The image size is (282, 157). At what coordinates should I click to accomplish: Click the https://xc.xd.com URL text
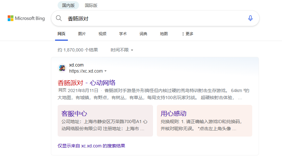pyautogui.click(x=86, y=71)
